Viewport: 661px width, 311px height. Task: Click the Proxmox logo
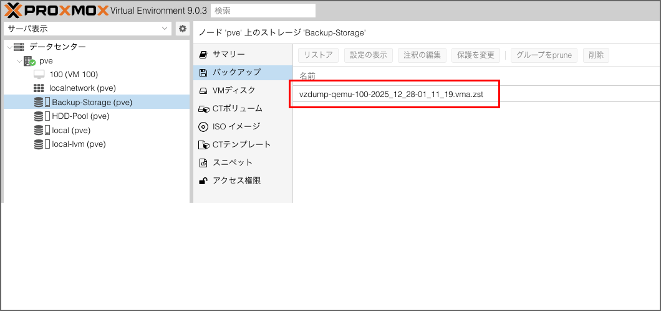56,11
